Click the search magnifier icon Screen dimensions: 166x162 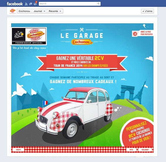coord(99,4)
